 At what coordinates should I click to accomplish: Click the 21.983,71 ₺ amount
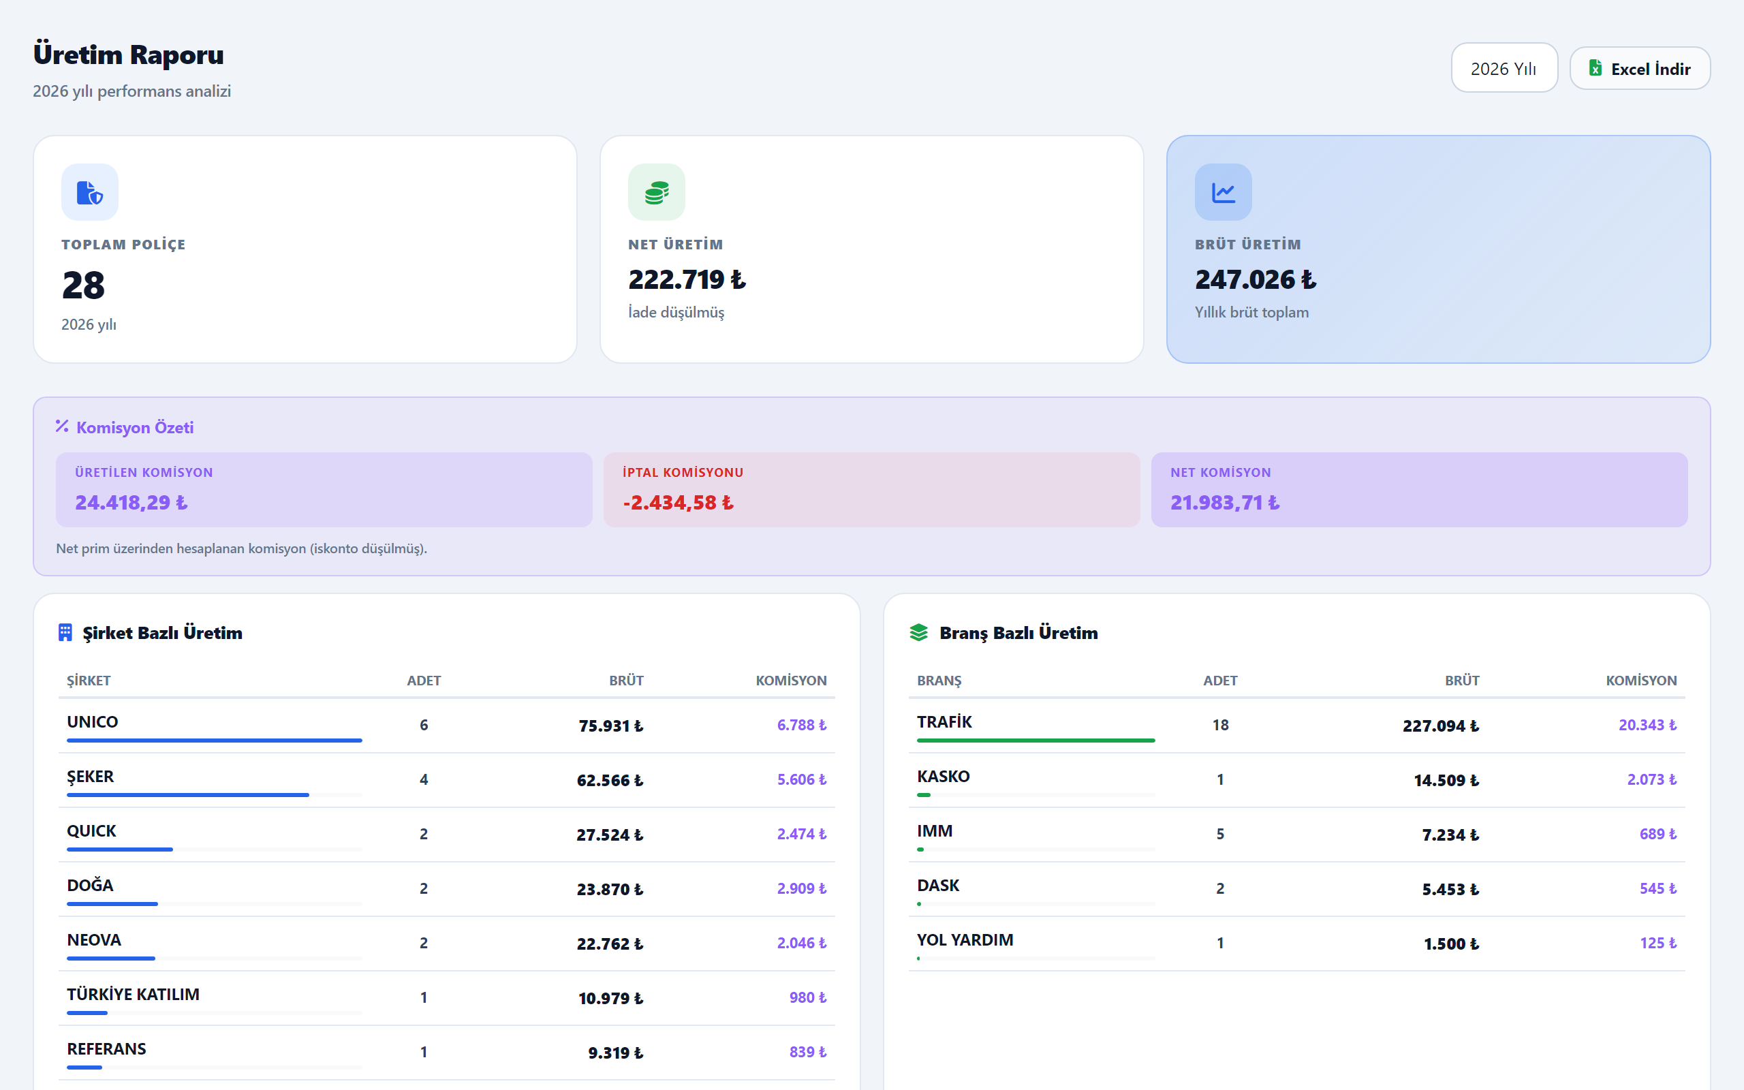point(1225,503)
